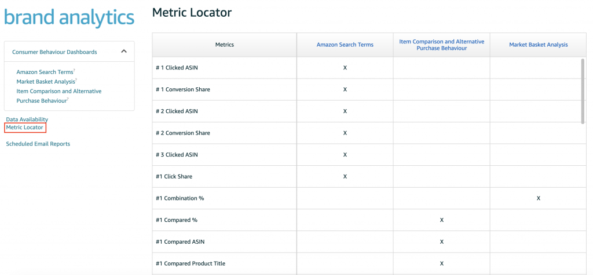Click the X in #1 Combination % row
593x275 pixels.
[538, 198]
